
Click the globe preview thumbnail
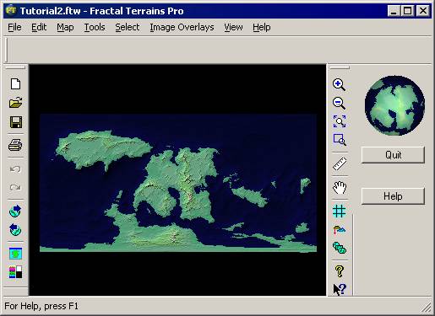[x=394, y=105]
